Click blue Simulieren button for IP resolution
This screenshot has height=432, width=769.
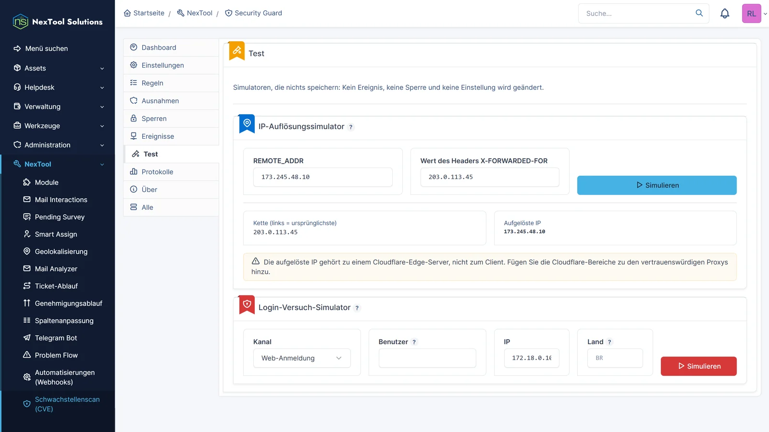coord(657,185)
